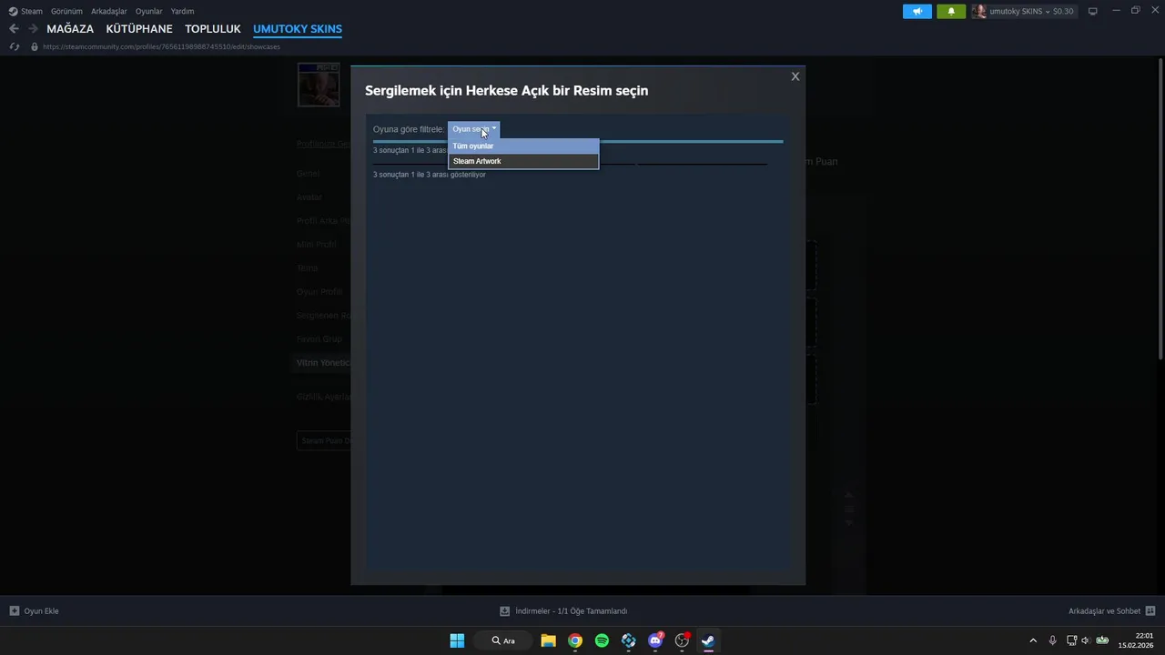The image size is (1165, 655).
Task: Go to the MAĞAZA tab
Action: coord(70,29)
